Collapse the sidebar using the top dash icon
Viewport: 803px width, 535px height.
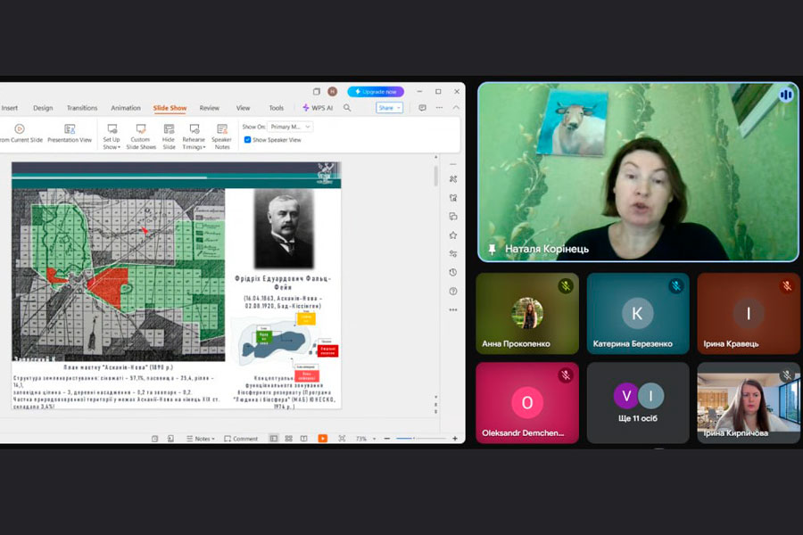click(453, 164)
